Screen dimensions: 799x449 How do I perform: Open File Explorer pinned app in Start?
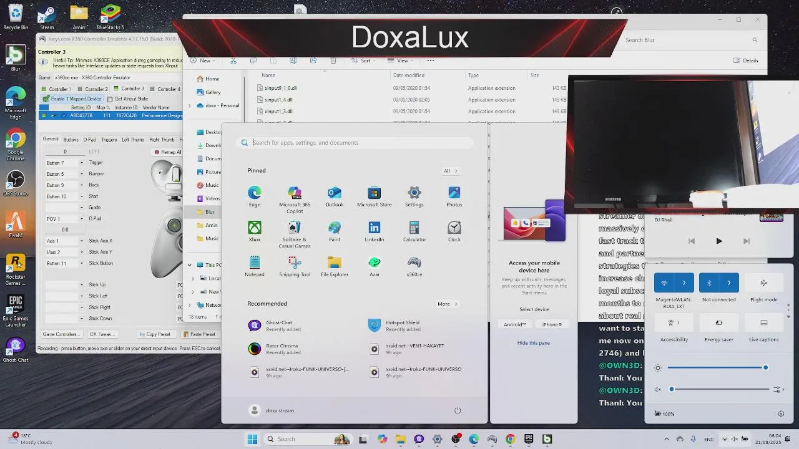(x=335, y=266)
